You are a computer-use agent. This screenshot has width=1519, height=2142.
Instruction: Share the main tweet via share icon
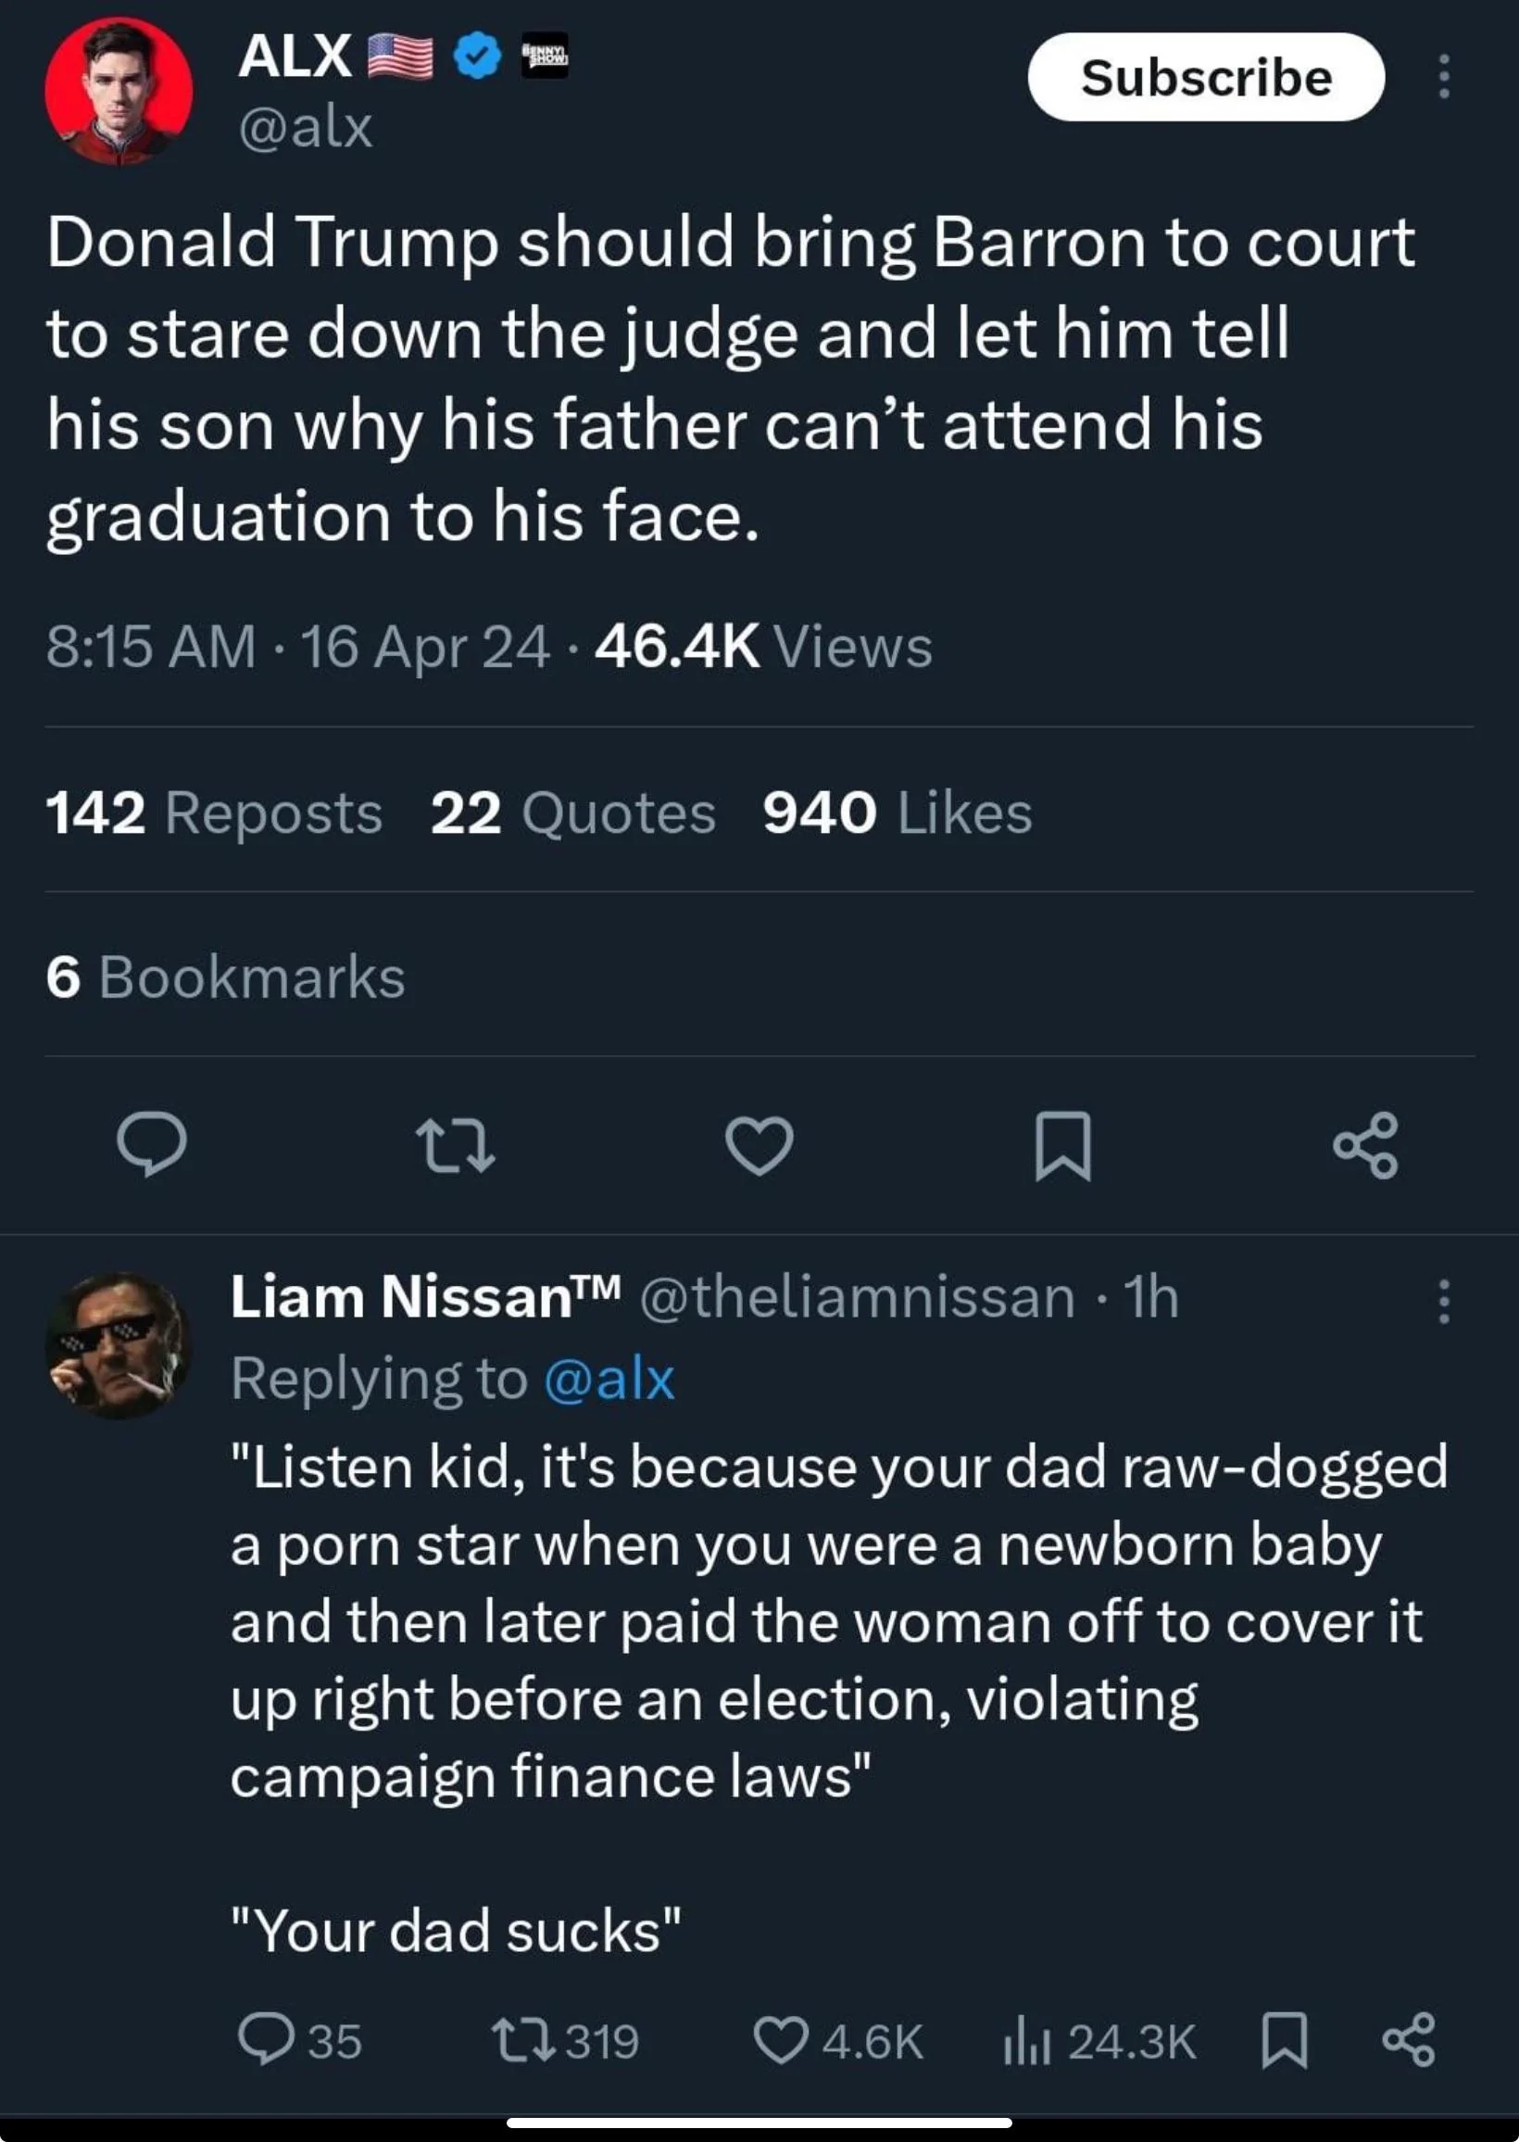[x=1366, y=1145]
